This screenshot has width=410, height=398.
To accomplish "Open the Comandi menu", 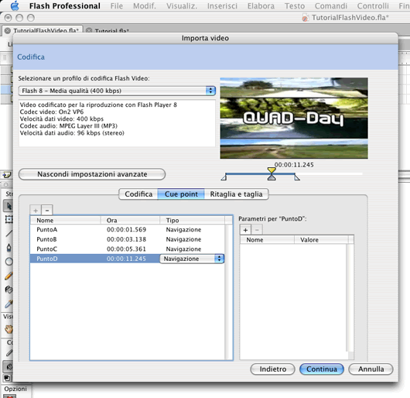I will click(x=331, y=5).
